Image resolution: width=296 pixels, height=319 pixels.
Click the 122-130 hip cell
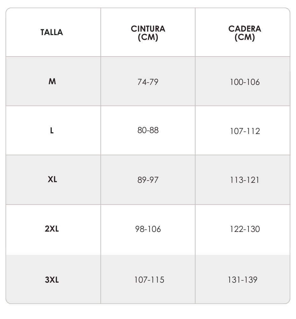[245, 229]
